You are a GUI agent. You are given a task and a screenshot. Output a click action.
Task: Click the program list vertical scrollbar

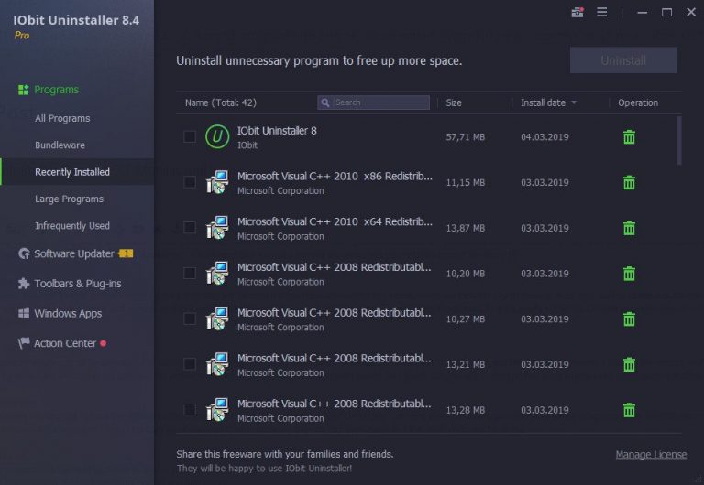(x=679, y=141)
